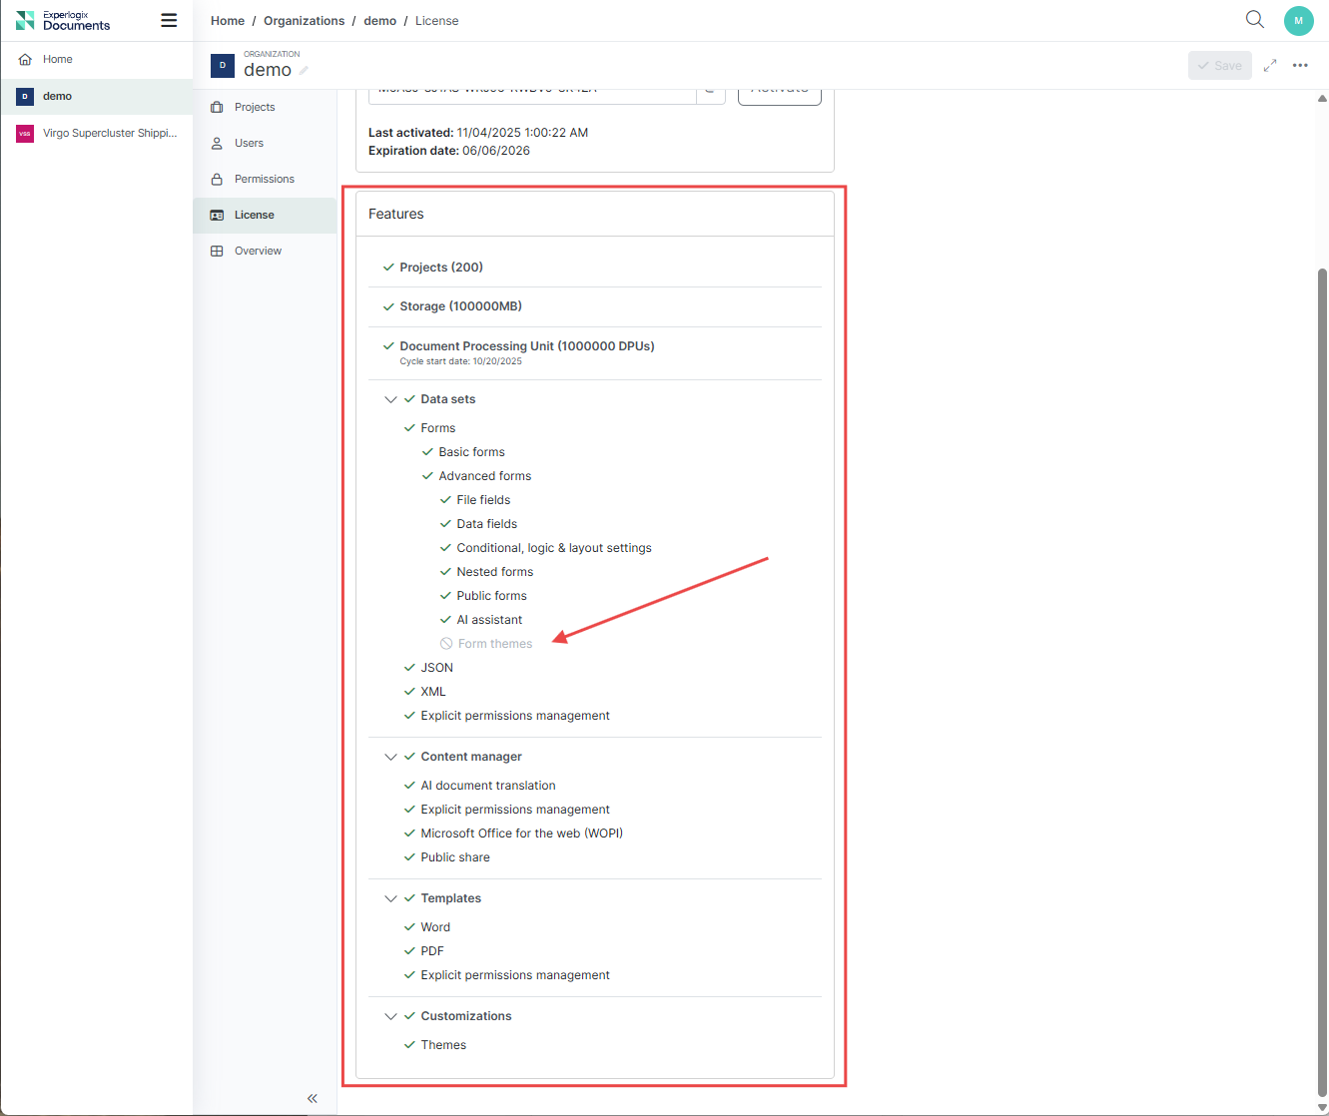This screenshot has width=1329, height=1116.
Task: Click the Public forms feature checkmark
Action: coord(446,596)
